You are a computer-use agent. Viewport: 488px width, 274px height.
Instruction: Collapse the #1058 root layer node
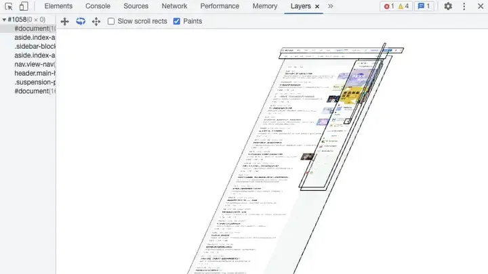pos(4,20)
